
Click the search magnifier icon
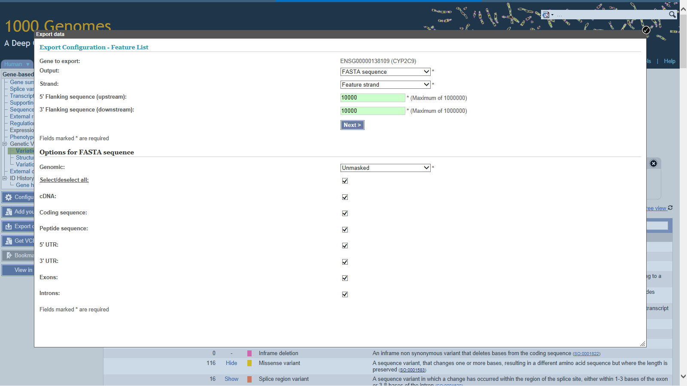[x=672, y=15]
